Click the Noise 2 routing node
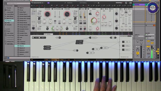Screen dimensions: 161x91 pos(79,41)
